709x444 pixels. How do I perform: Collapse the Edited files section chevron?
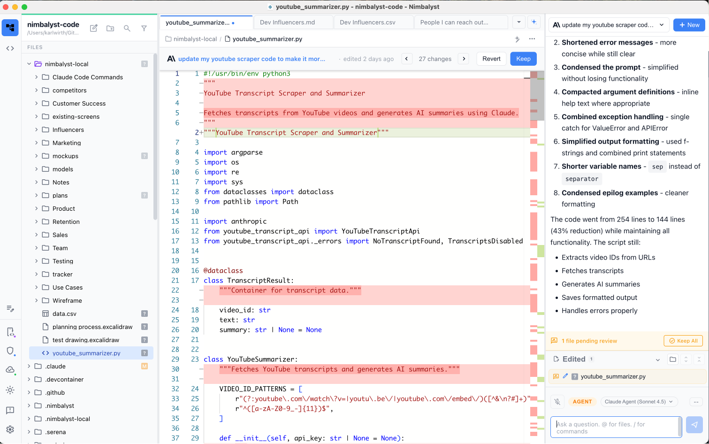[x=657, y=360]
